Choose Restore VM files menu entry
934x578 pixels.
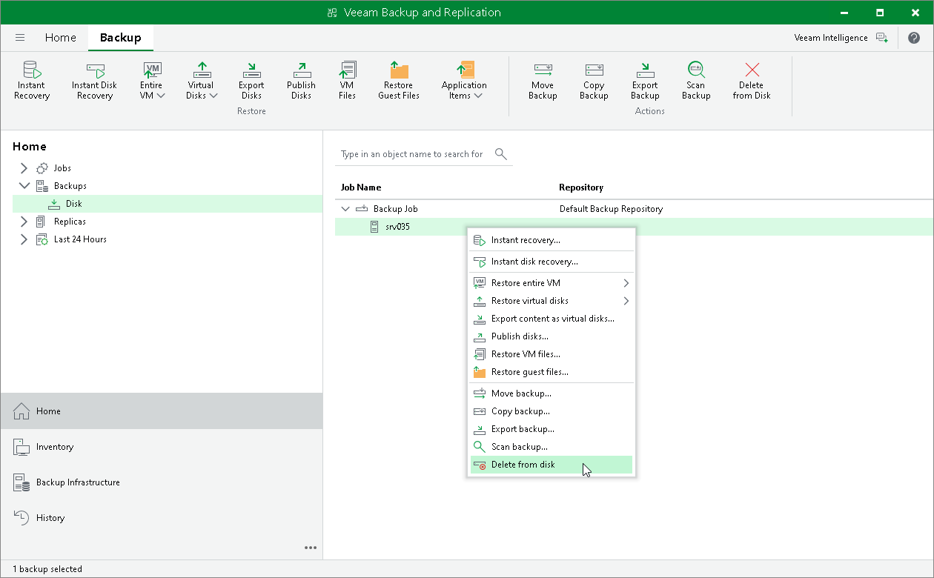[x=552, y=354]
